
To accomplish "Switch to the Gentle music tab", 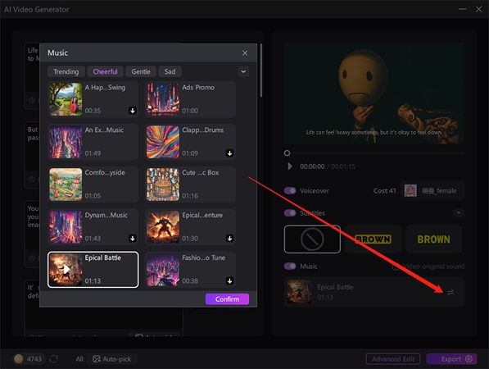I will 141,71.
